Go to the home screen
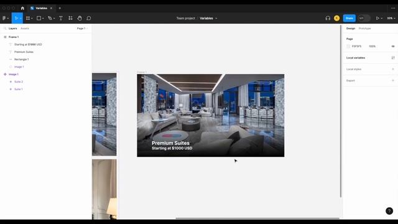Viewport: 398px width, 224px height. pyautogui.click(x=22, y=8)
